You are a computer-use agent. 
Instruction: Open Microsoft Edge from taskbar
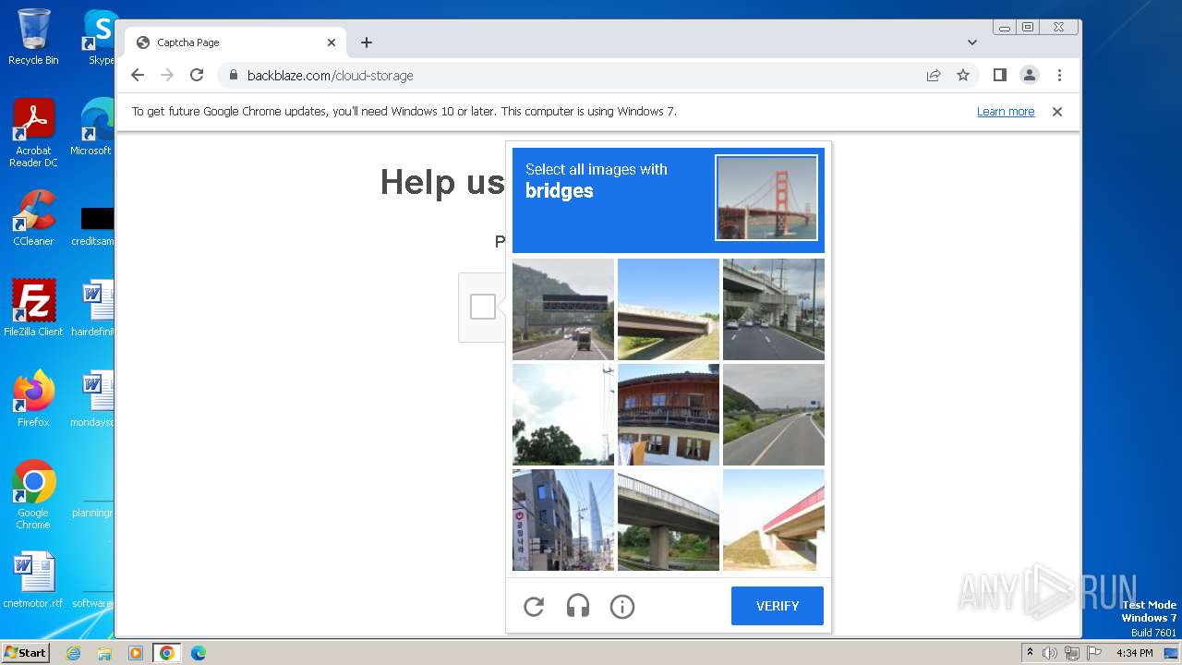(x=199, y=653)
